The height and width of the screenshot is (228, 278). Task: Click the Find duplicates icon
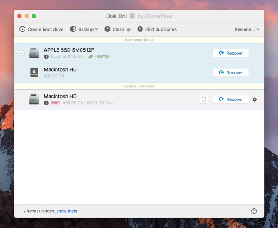point(140,29)
